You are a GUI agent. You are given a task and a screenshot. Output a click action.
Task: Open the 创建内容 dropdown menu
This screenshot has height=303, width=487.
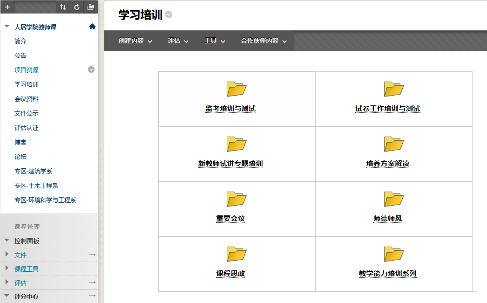pyautogui.click(x=135, y=41)
